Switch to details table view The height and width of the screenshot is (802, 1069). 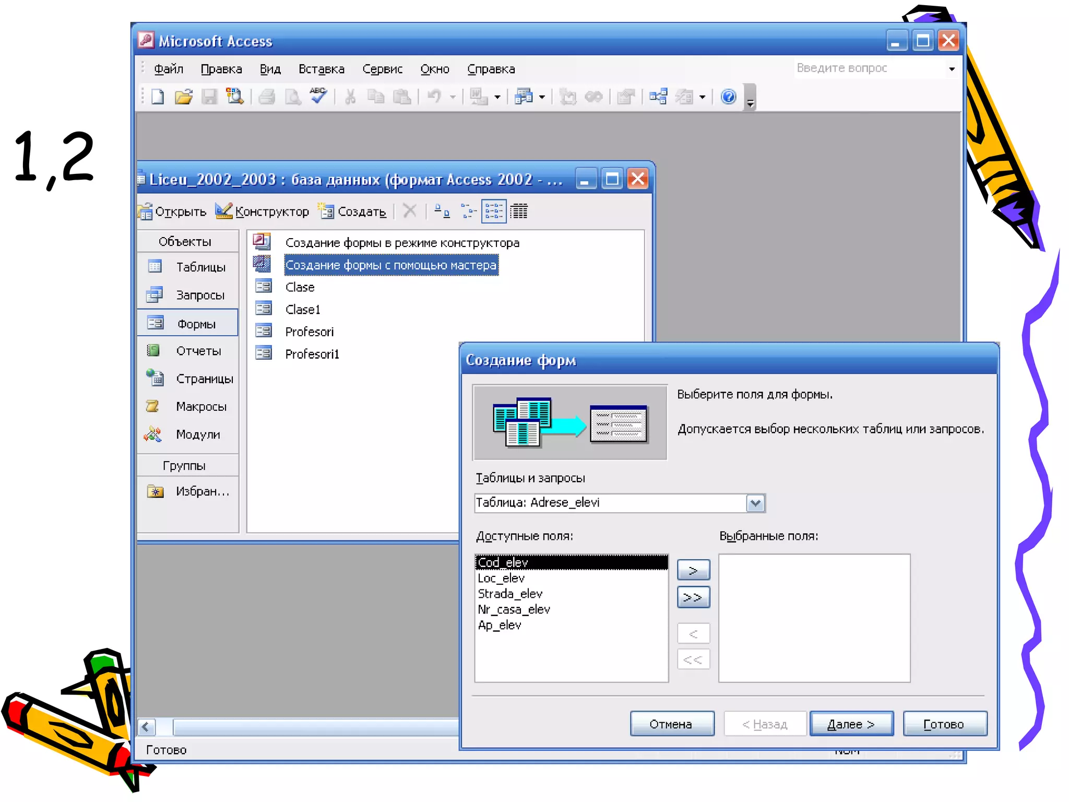pos(519,211)
